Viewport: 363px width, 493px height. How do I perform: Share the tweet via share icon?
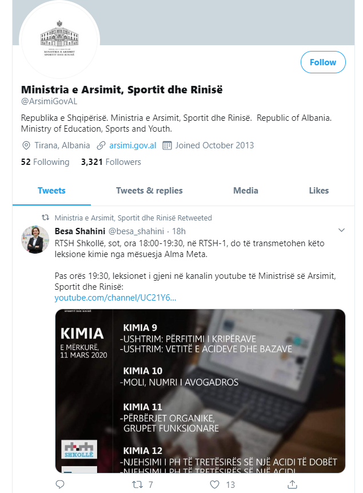(x=292, y=484)
